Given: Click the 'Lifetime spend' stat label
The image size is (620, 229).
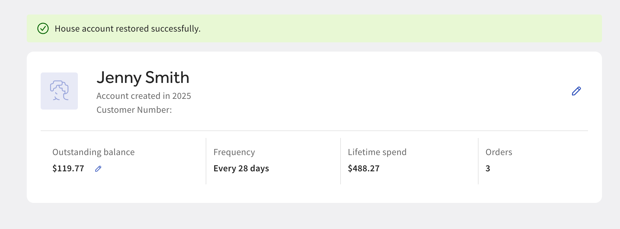Looking at the screenshot, I should point(377,152).
